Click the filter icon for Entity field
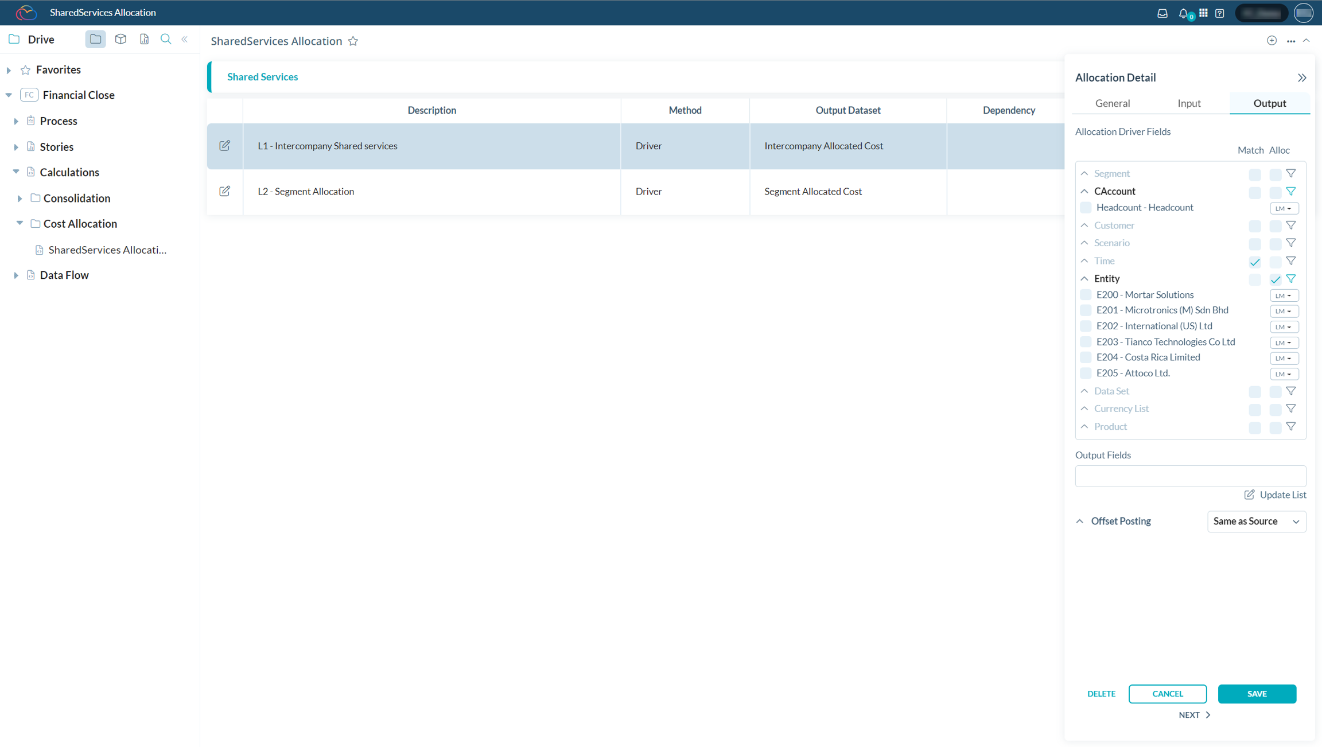Image resolution: width=1322 pixels, height=747 pixels. pyautogui.click(x=1290, y=279)
